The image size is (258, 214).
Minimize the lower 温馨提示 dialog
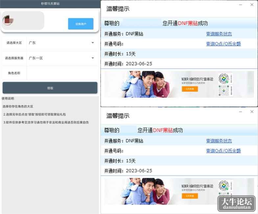(240, 112)
